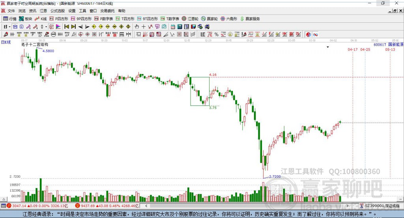
Task: Step chart left with black left arrow
Action: [x=80, y=27]
